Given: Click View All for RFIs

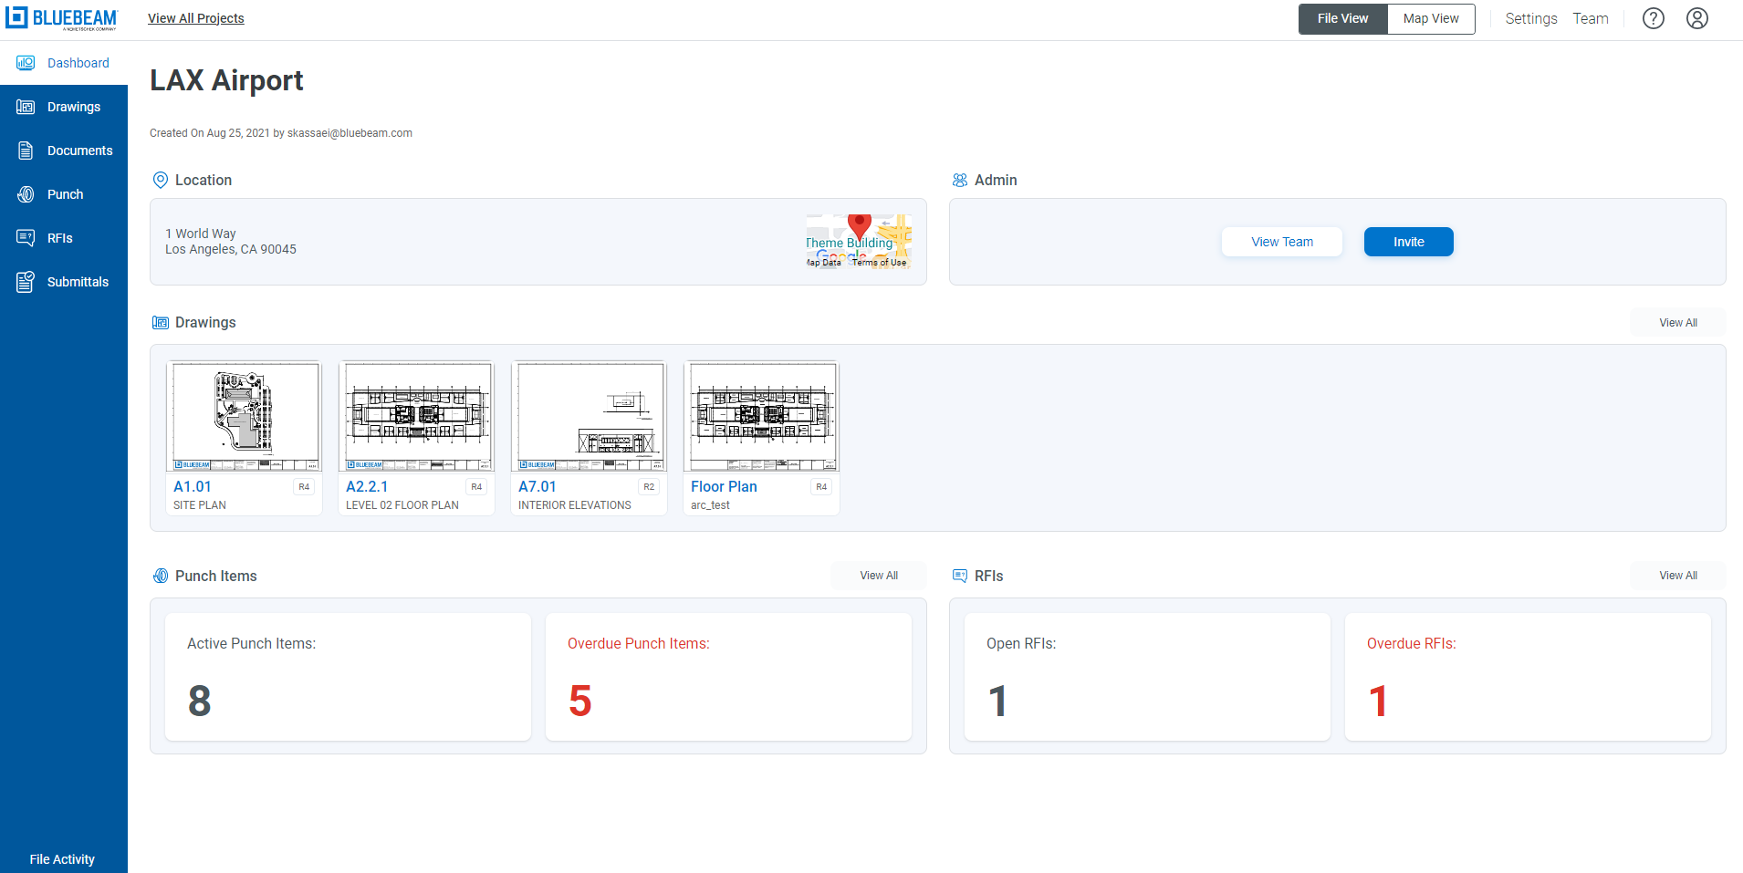Looking at the screenshot, I should coord(1678,576).
